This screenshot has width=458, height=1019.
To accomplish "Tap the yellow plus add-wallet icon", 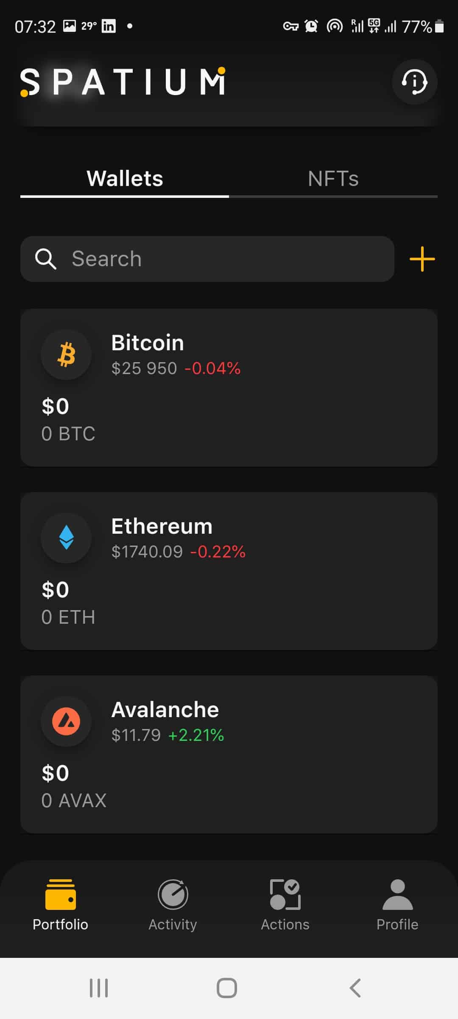I will [x=422, y=259].
